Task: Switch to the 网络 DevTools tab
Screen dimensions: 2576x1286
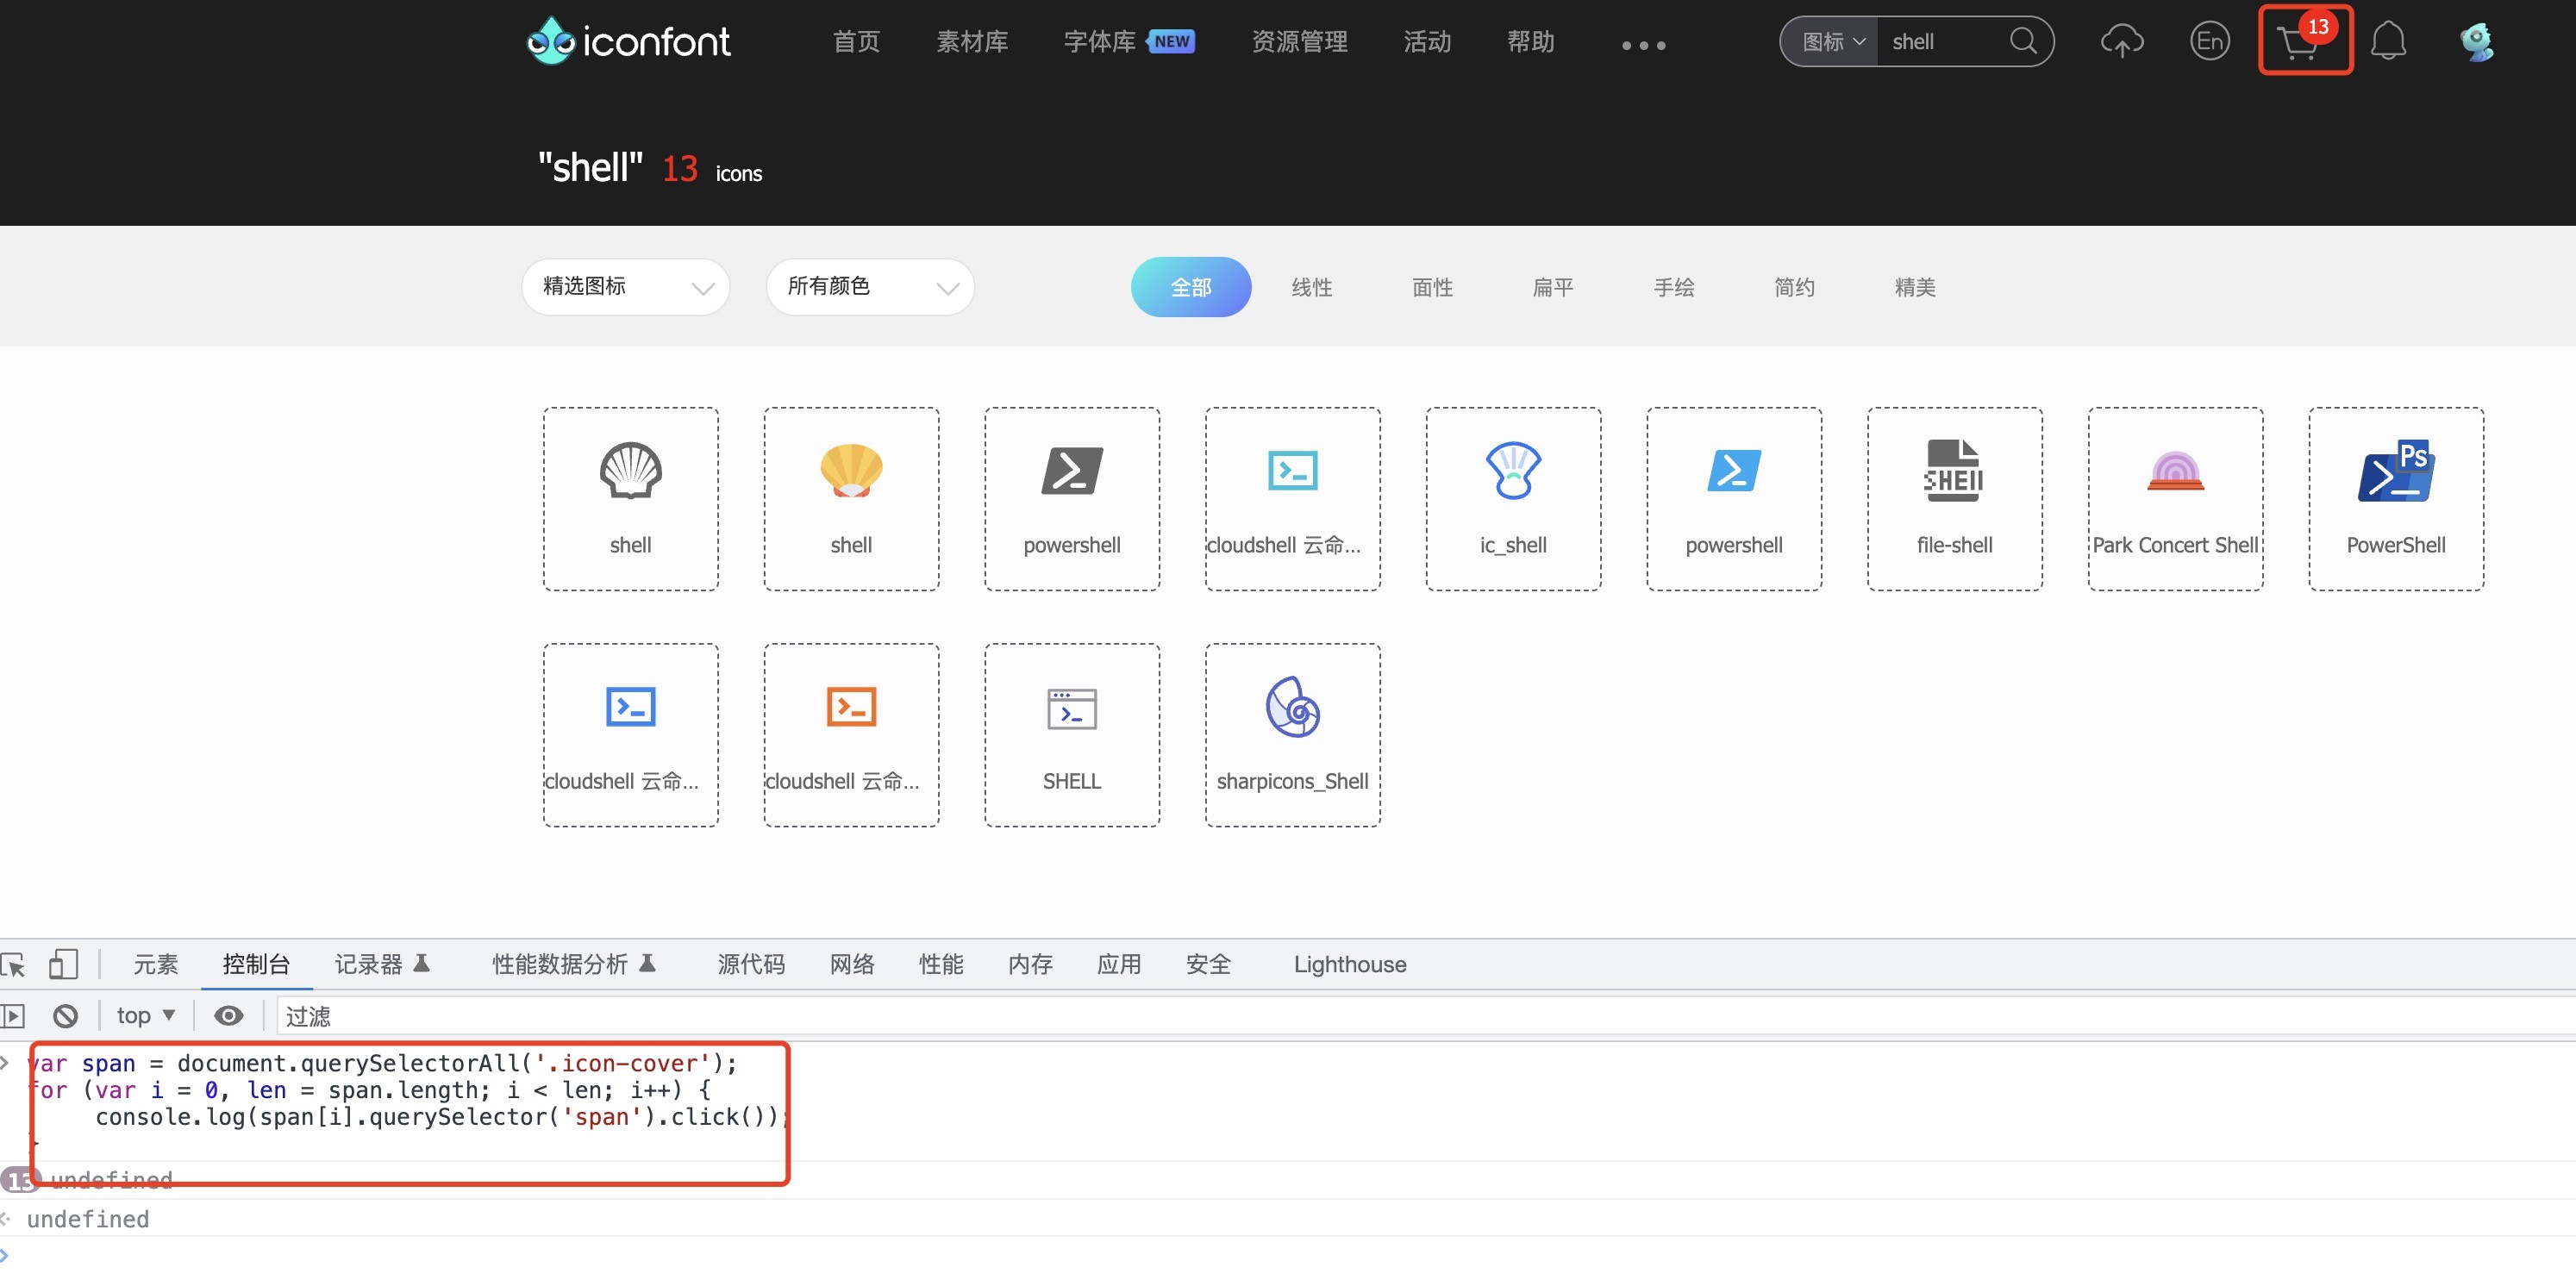Action: pyautogui.click(x=851, y=964)
